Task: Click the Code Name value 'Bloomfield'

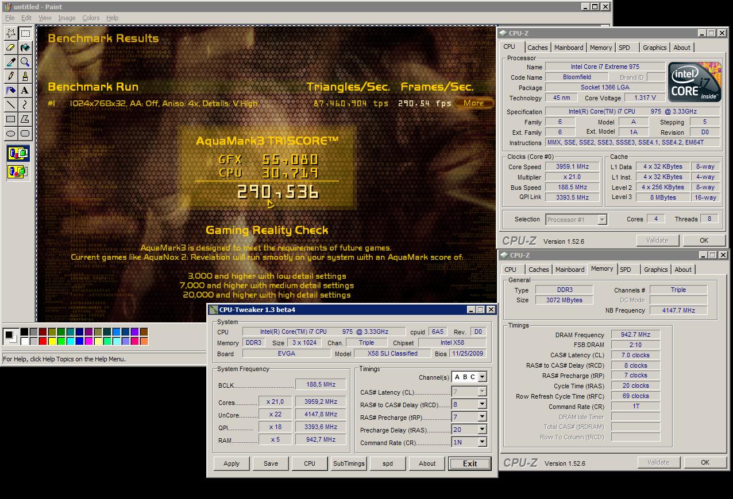Action: pyautogui.click(x=577, y=77)
